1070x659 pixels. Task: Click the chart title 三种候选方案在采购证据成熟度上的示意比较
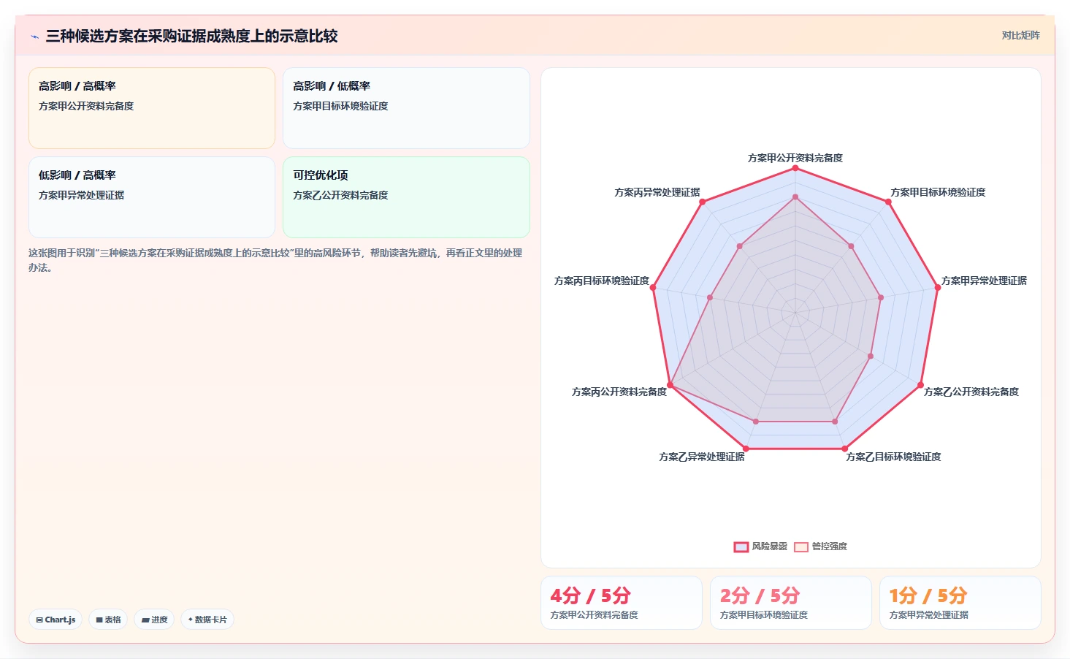coord(191,37)
